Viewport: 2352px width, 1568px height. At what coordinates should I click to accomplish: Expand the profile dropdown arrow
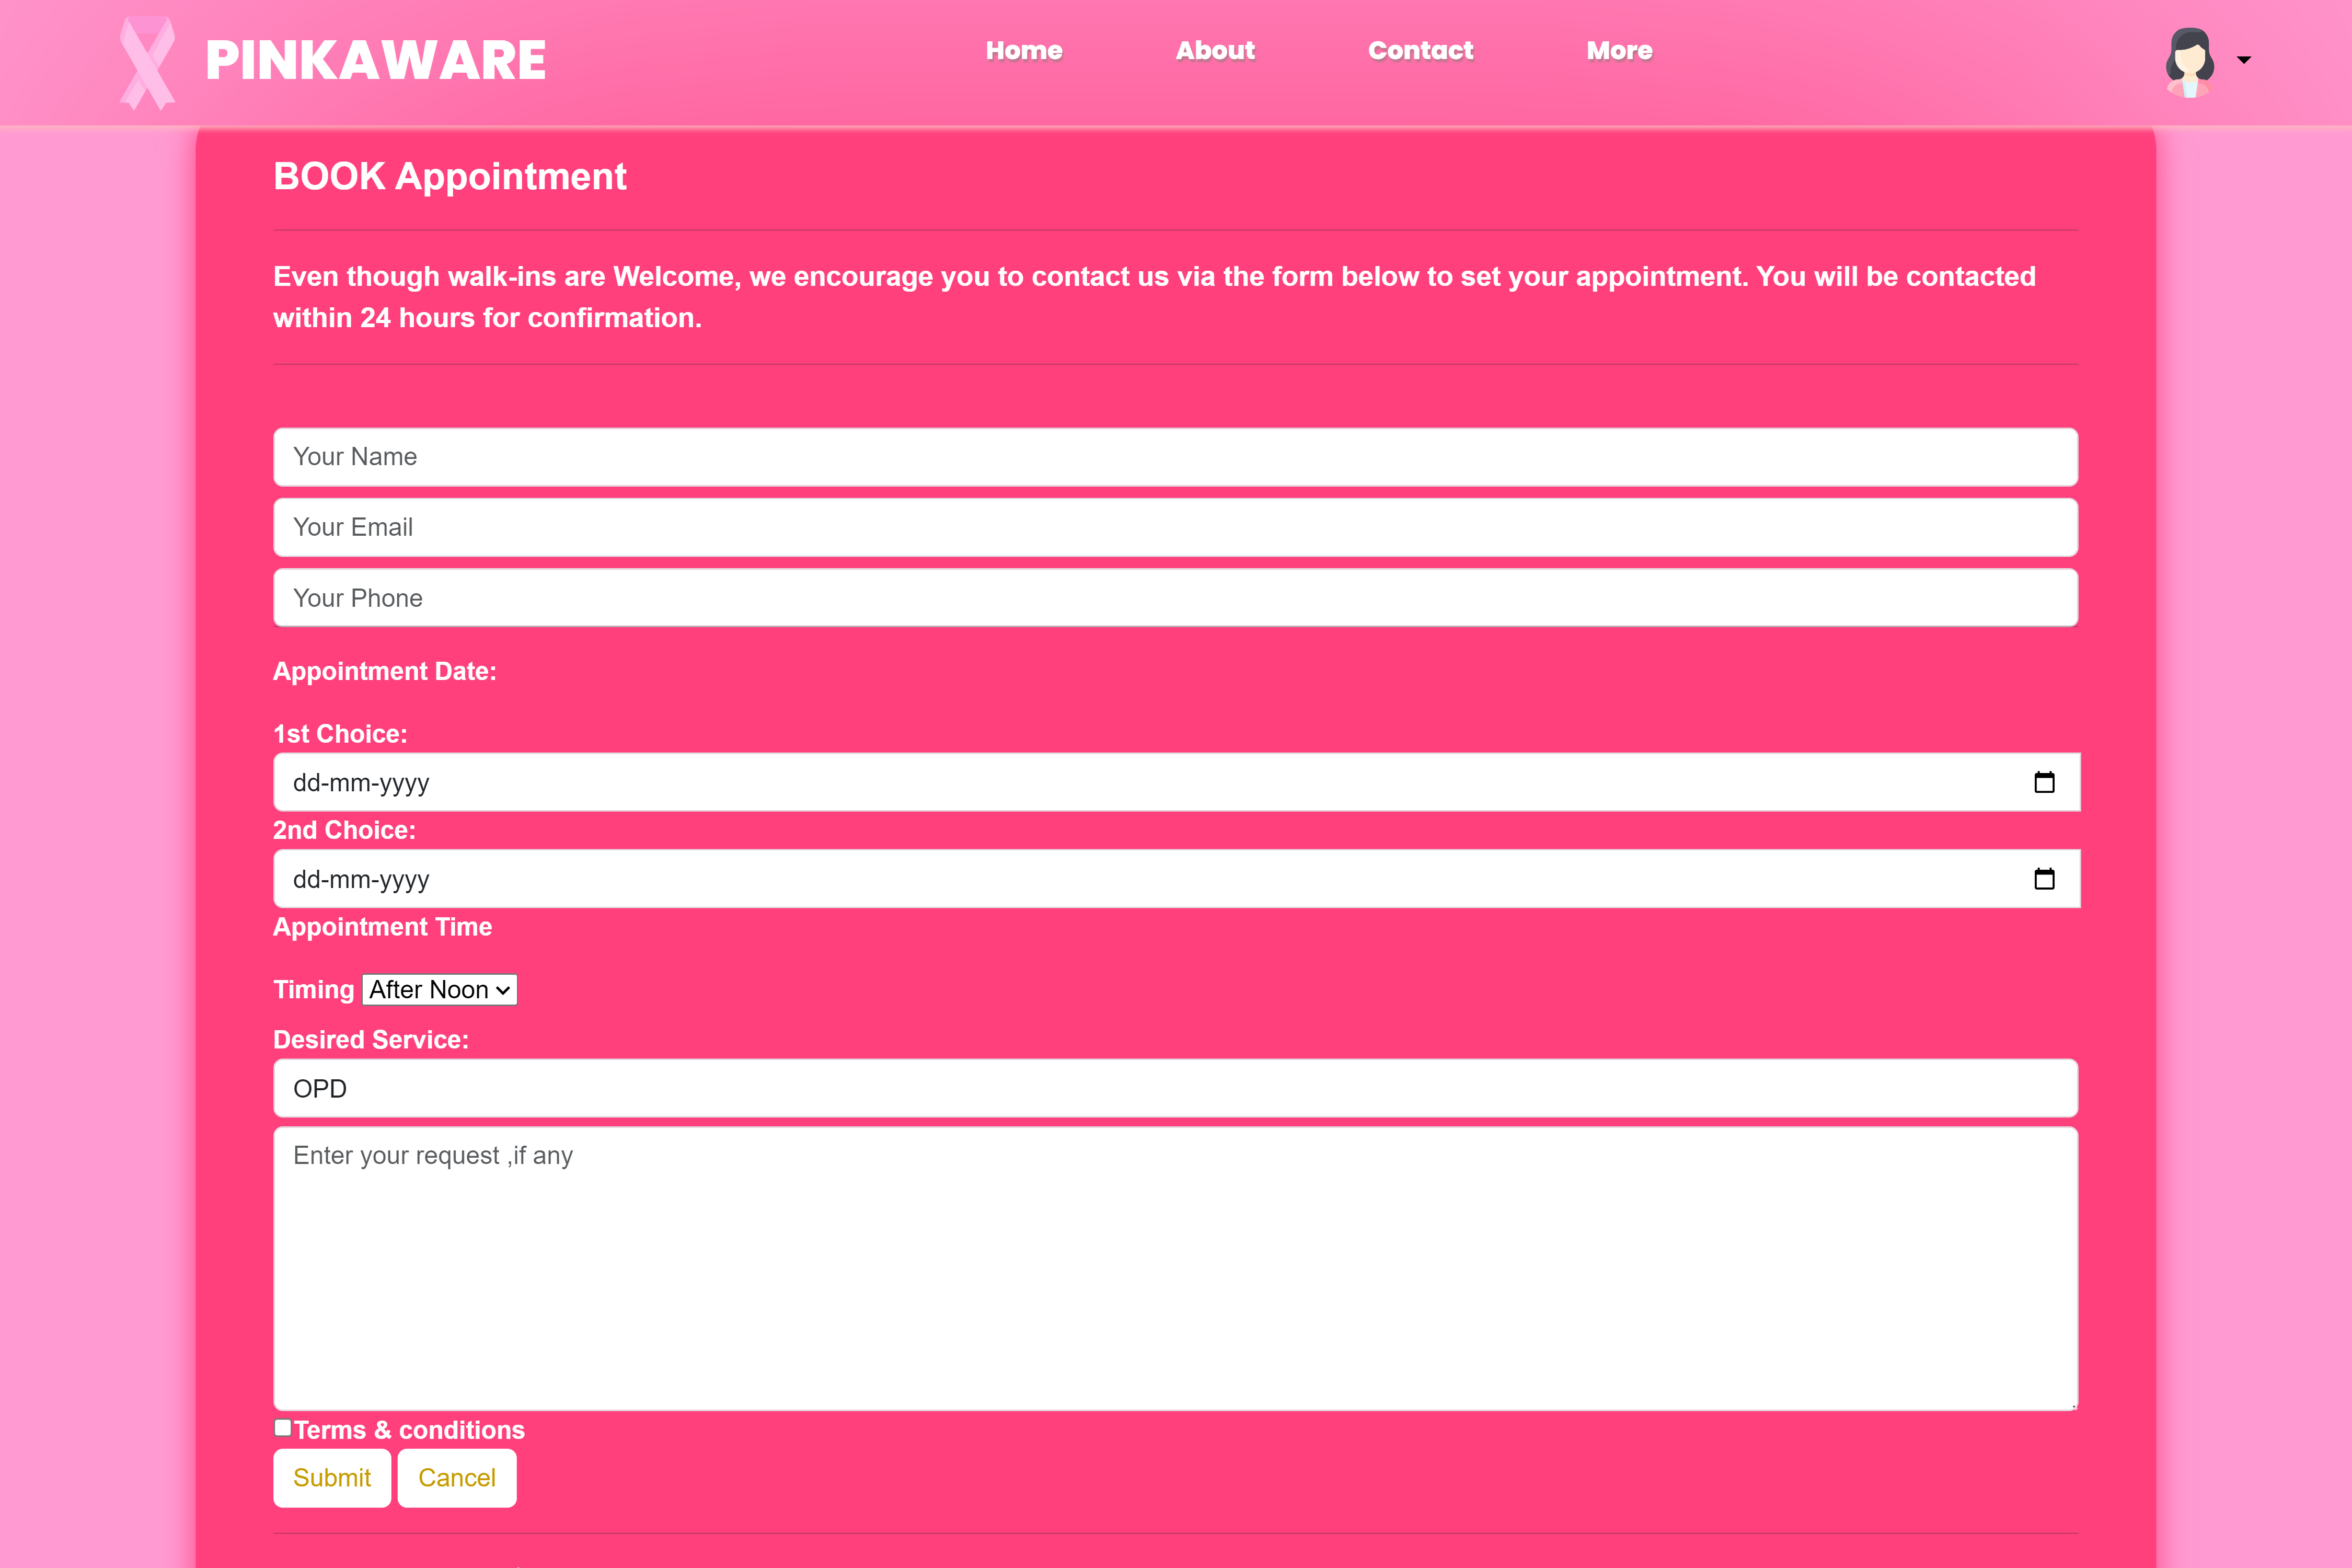2244,60
